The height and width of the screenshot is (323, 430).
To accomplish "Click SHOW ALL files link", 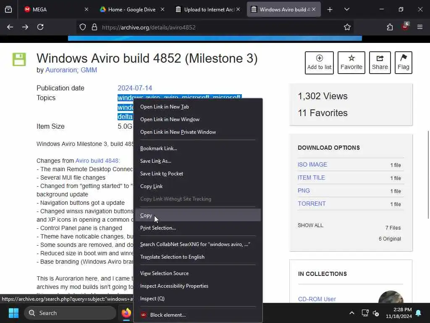I will click(310, 225).
